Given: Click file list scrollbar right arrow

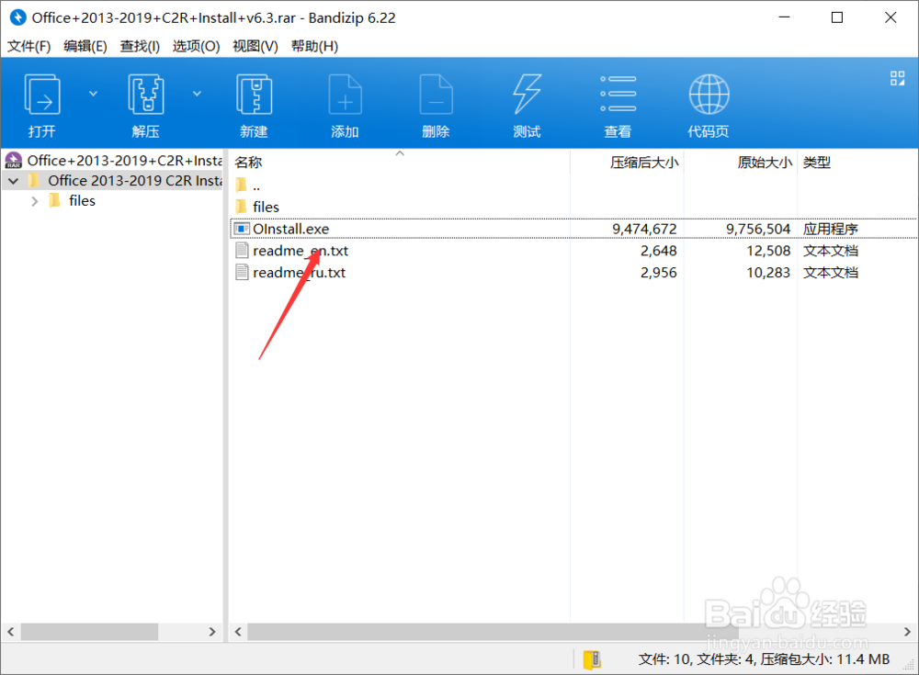Looking at the screenshot, I should pyautogui.click(x=907, y=632).
